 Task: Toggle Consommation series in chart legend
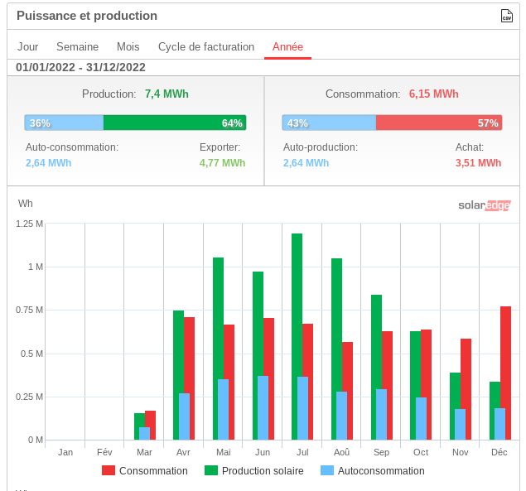coord(153,471)
